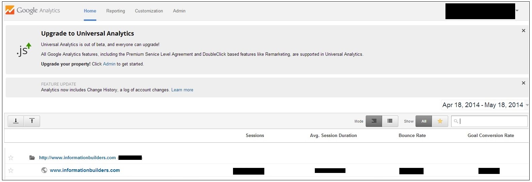The height and width of the screenshot is (182, 532).
Task: Click the collapse all (up arrow) button
Action: (x=32, y=121)
